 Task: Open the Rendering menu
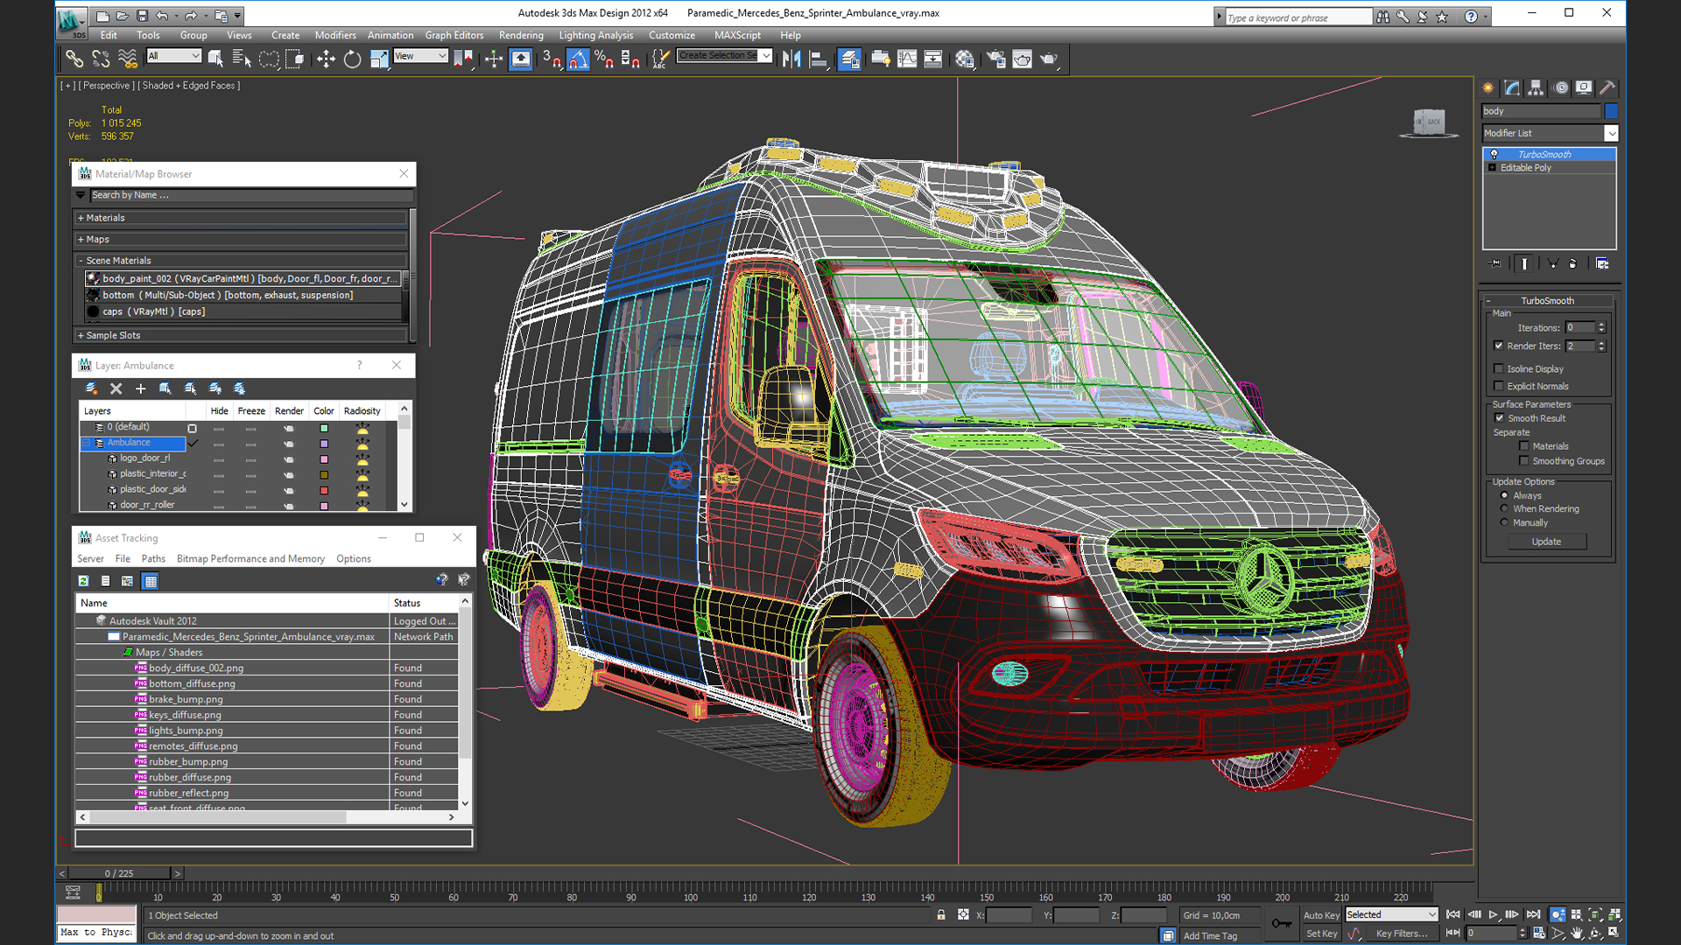[521, 35]
